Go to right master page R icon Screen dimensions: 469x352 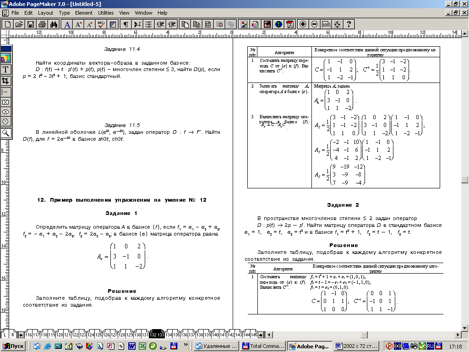[13, 335]
